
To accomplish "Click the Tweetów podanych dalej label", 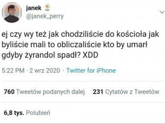I will click(x=51, y=92).
